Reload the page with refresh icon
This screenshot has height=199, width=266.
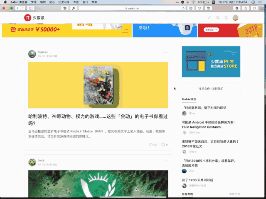tap(183, 8)
